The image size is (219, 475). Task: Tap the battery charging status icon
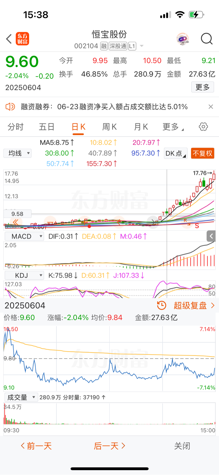click(196, 15)
